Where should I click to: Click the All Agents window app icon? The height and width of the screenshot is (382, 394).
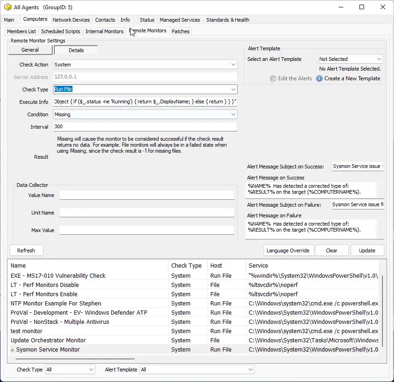coord(8,7)
